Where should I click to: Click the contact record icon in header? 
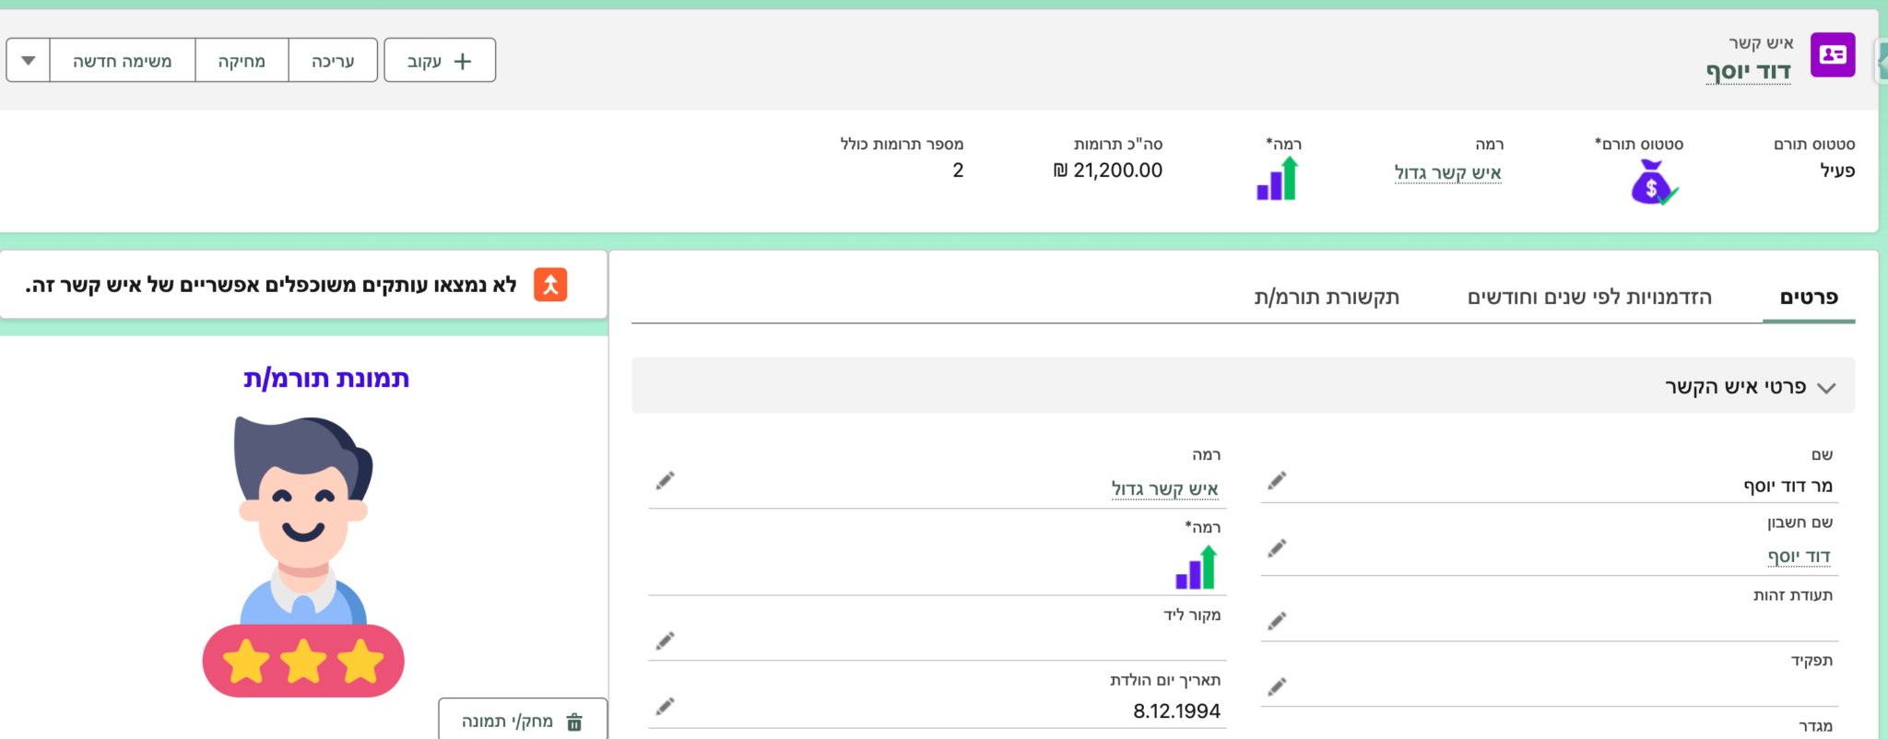click(x=1833, y=55)
